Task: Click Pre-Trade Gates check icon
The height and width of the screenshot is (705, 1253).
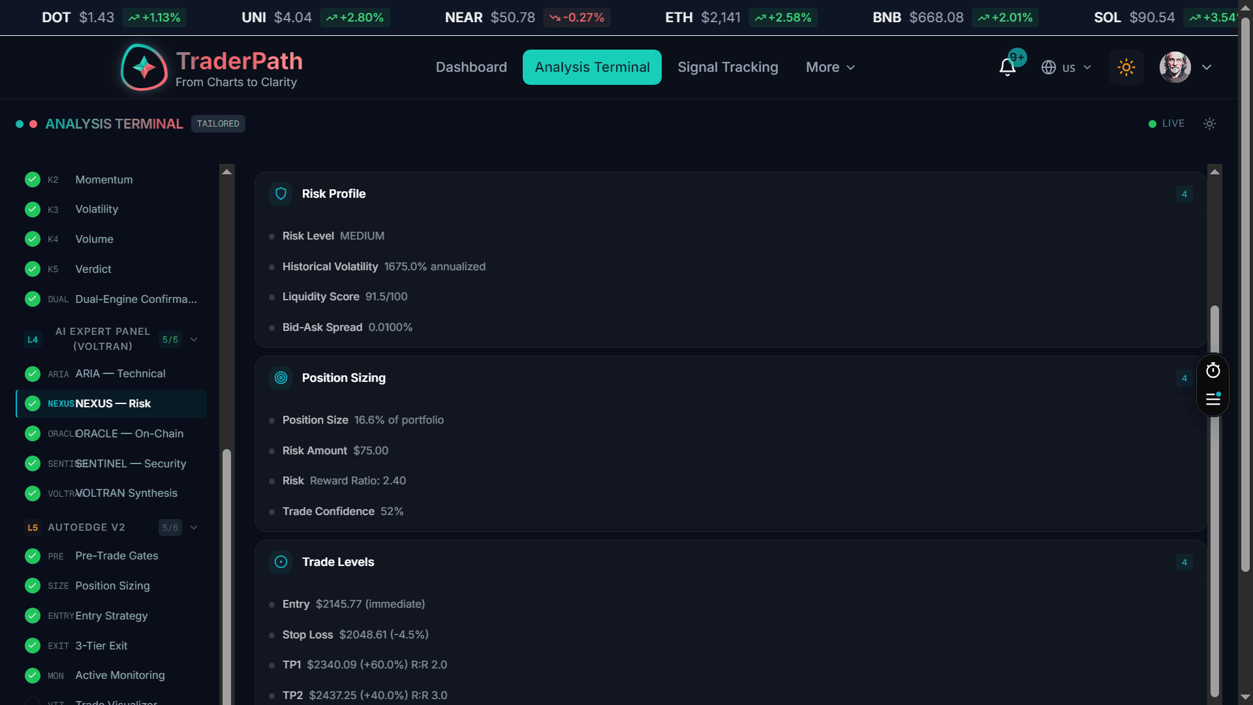Action: coord(33,556)
